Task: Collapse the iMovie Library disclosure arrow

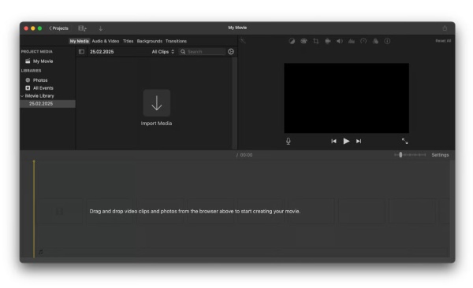Action: [22, 96]
